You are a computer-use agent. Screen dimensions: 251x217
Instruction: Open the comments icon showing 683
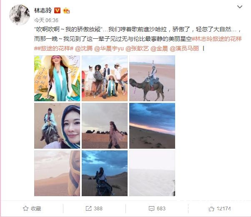151,209
